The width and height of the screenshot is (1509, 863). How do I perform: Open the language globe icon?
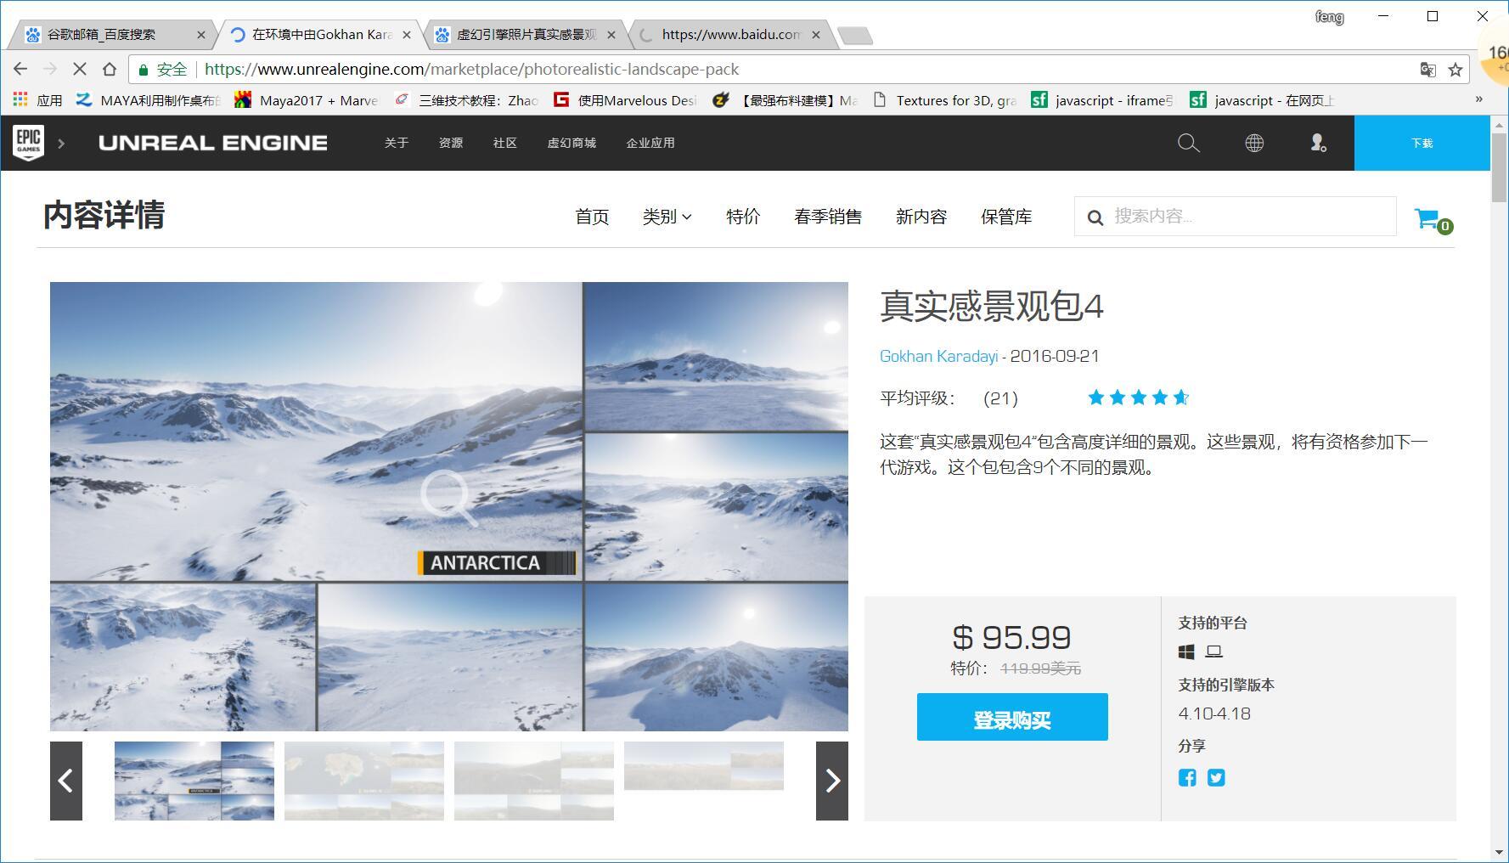(x=1254, y=143)
